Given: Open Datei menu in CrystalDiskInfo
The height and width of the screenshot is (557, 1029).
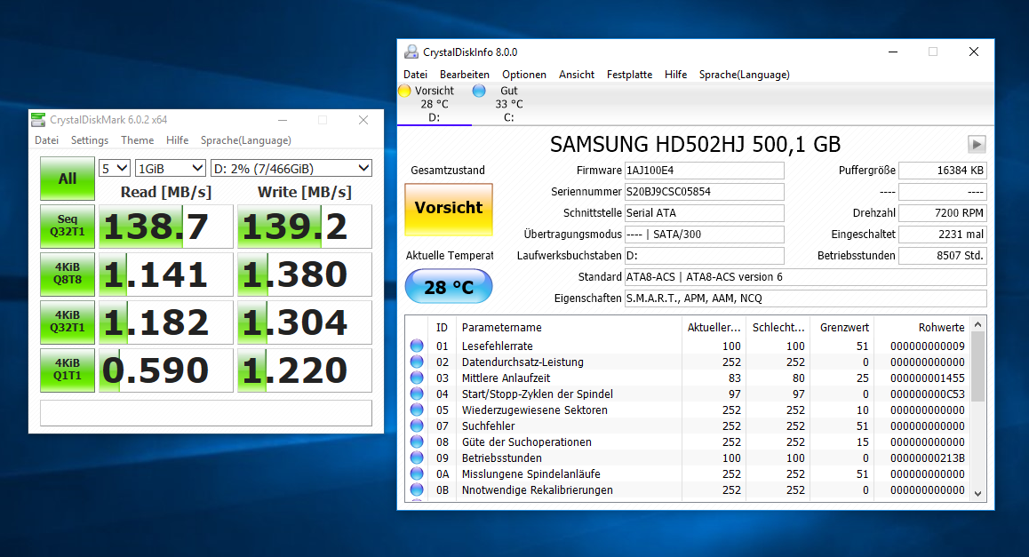Looking at the screenshot, I should (415, 75).
